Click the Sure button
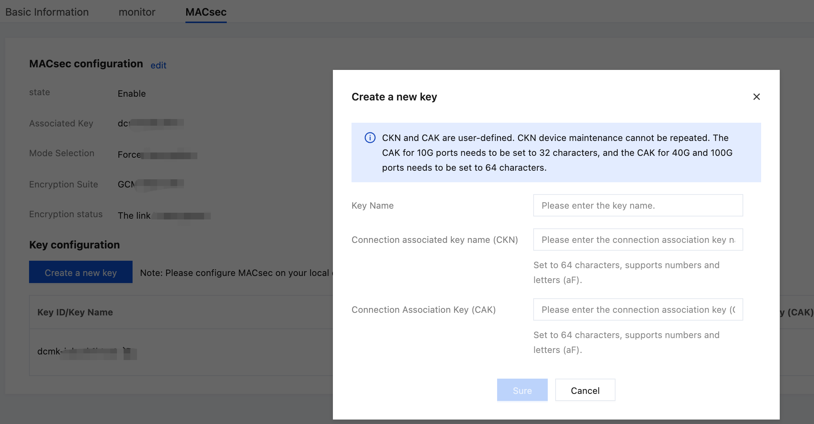 point(522,390)
